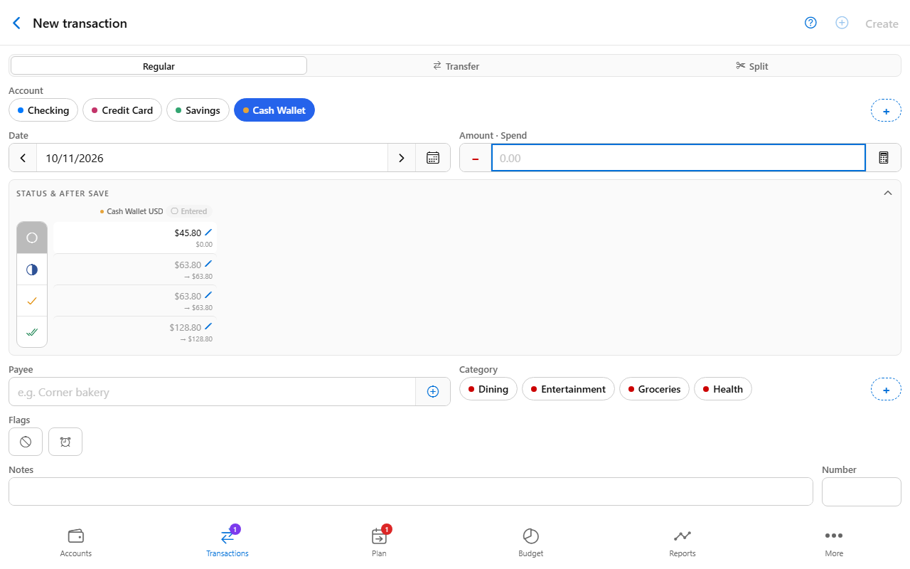Image resolution: width=910 pixels, height=569 pixels.
Task: Click the dashed plus button to add a category
Action: [x=886, y=390]
